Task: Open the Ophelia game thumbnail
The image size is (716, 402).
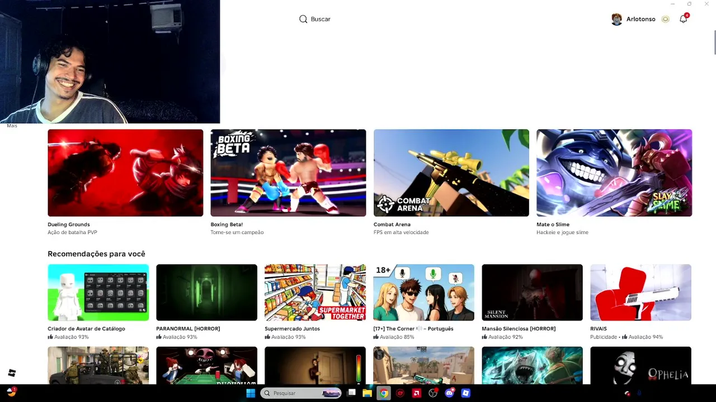Action: pos(640,365)
